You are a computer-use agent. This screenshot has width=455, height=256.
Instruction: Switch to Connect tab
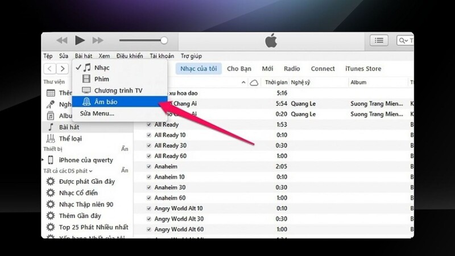[322, 69]
